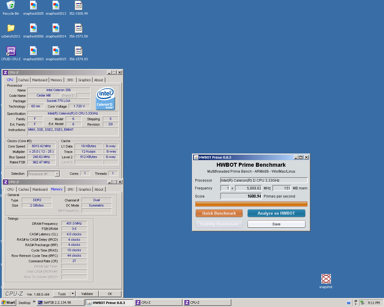
Task: Click the Save button in HWBOT Prime
Action: (x=276, y=224)
